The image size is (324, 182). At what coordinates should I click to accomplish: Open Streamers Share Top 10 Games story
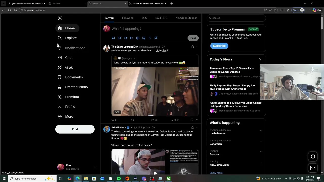232,70
